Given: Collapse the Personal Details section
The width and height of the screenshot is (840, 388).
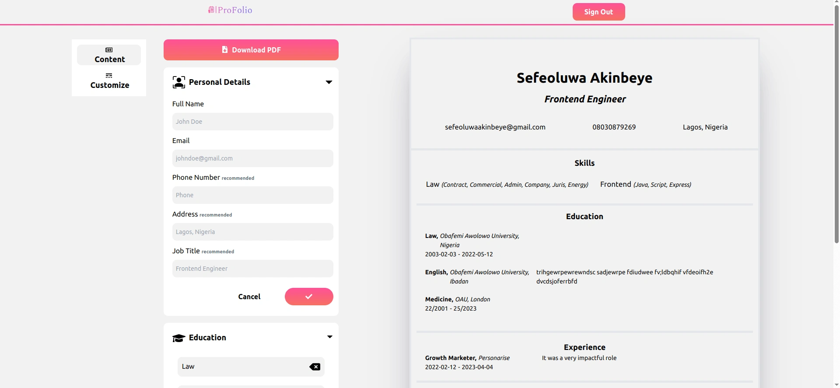Looking at the screenshot, I should tap(329, 82).
